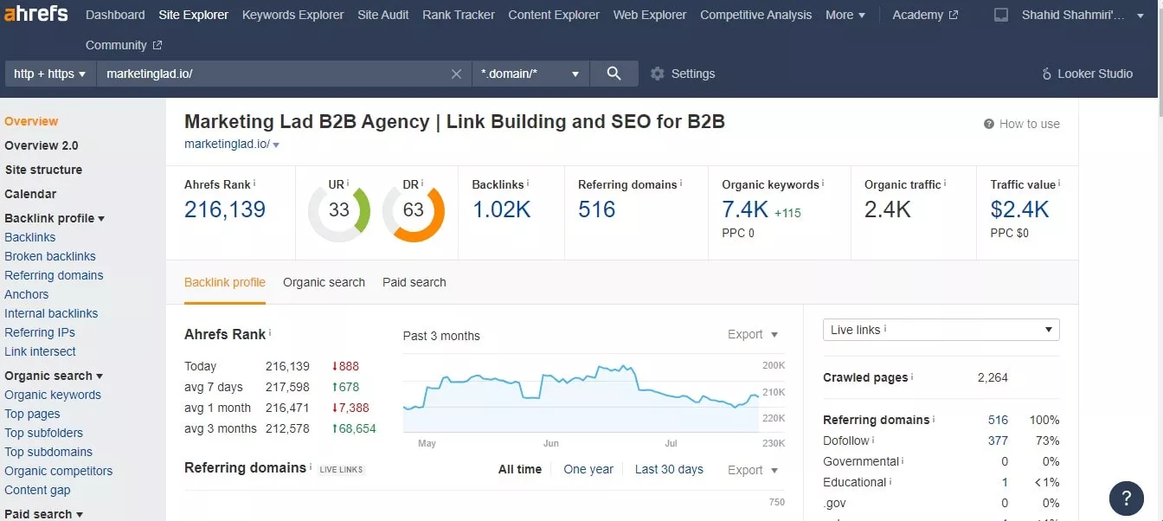Image resolution: width=1163 pixels, height=521 pixels.
Task: Select Last 30 days range
Action: tap(669, 469)
